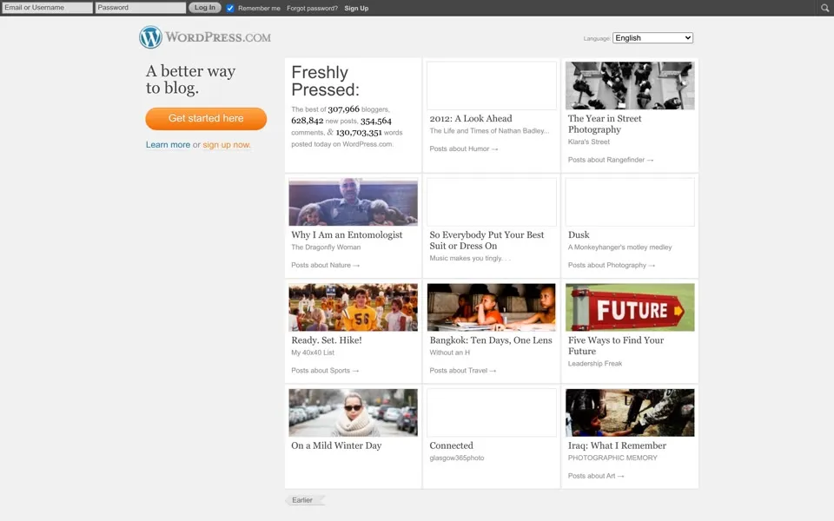Open the On a Mild Winter Day thumbnail

tap(354, 412)
